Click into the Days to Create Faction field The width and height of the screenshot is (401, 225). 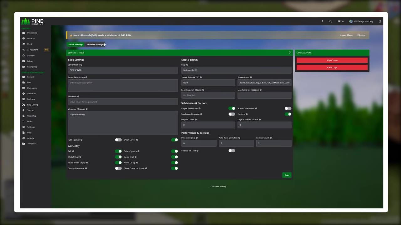[264, 125]
